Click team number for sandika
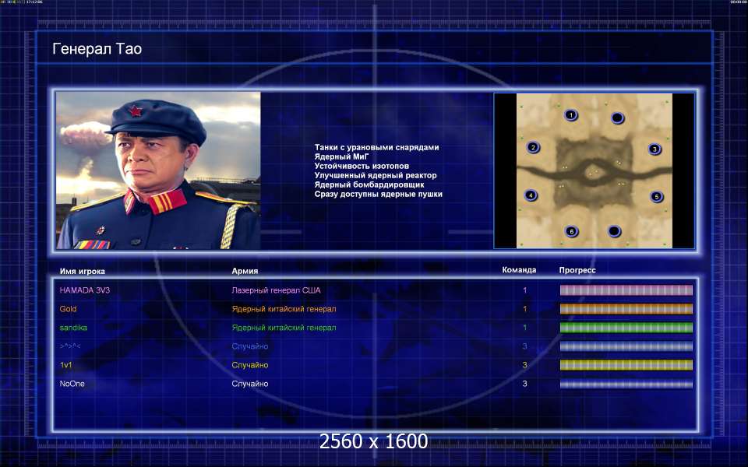Viewport: 748px width, 467px height. pos(524,328)
